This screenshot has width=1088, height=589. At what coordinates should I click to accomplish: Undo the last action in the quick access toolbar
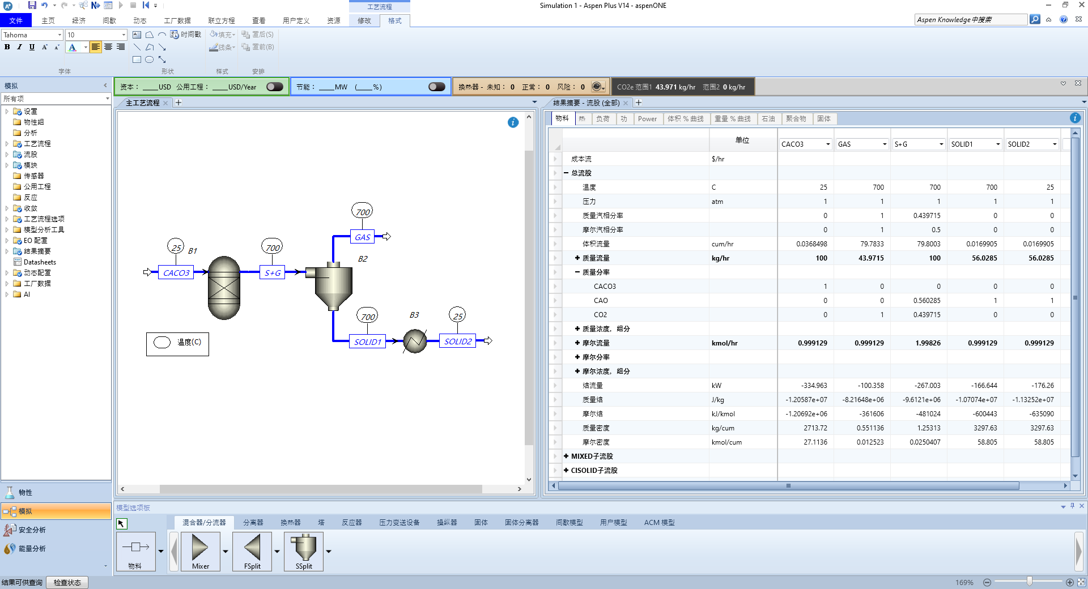(x=45, y=5)
